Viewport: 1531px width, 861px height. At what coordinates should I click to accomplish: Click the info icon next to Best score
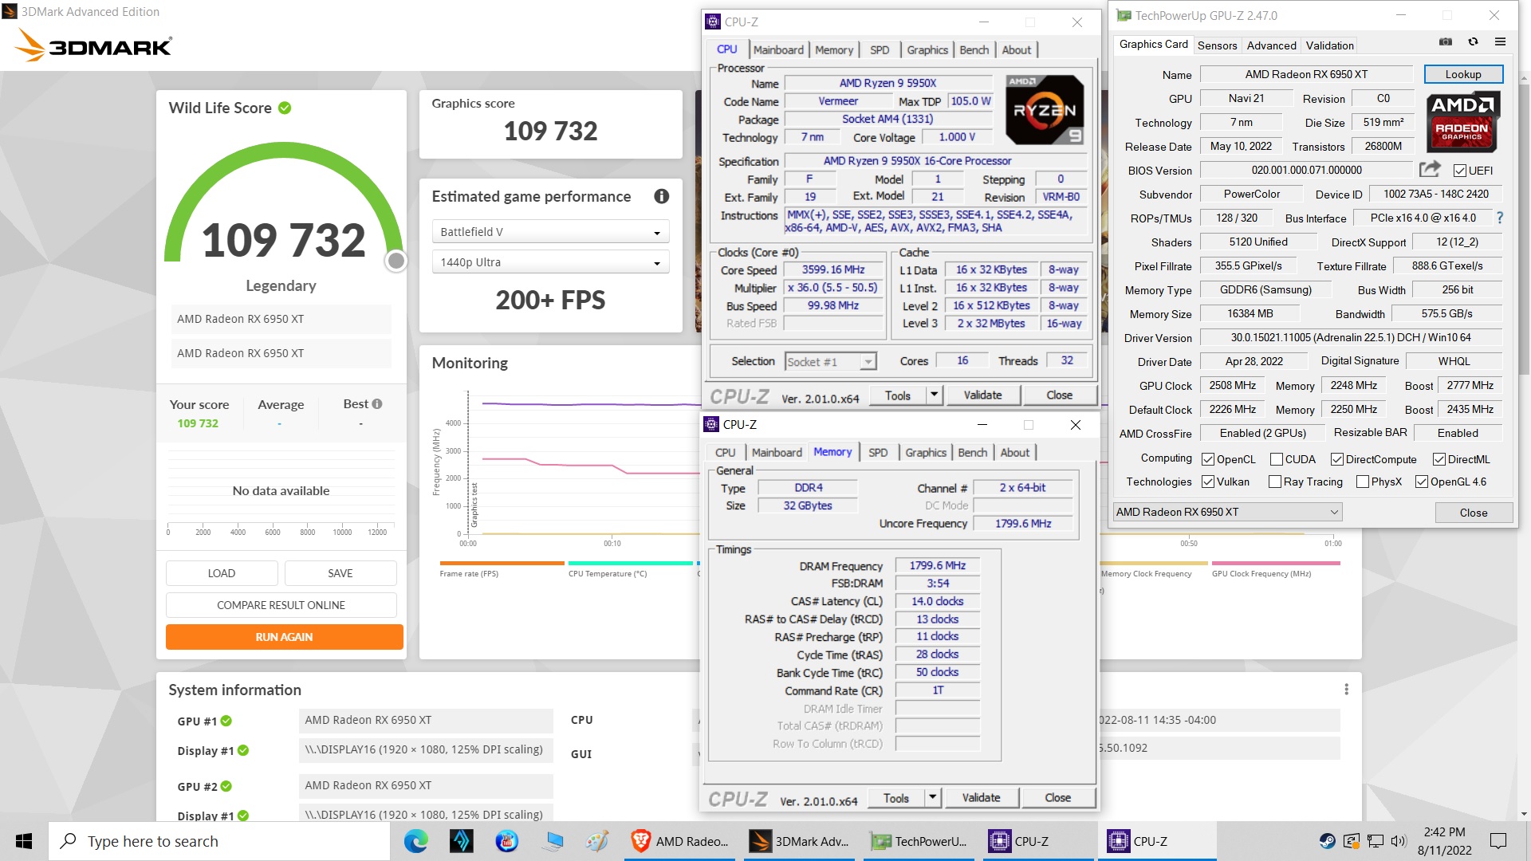(x=377, y=404)
